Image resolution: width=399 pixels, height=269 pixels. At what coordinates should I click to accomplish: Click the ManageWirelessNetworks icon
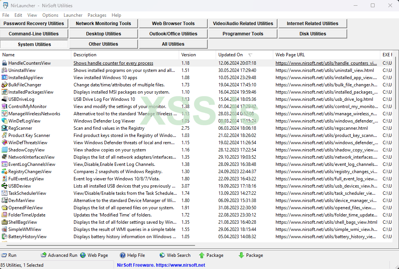[4, 114]
